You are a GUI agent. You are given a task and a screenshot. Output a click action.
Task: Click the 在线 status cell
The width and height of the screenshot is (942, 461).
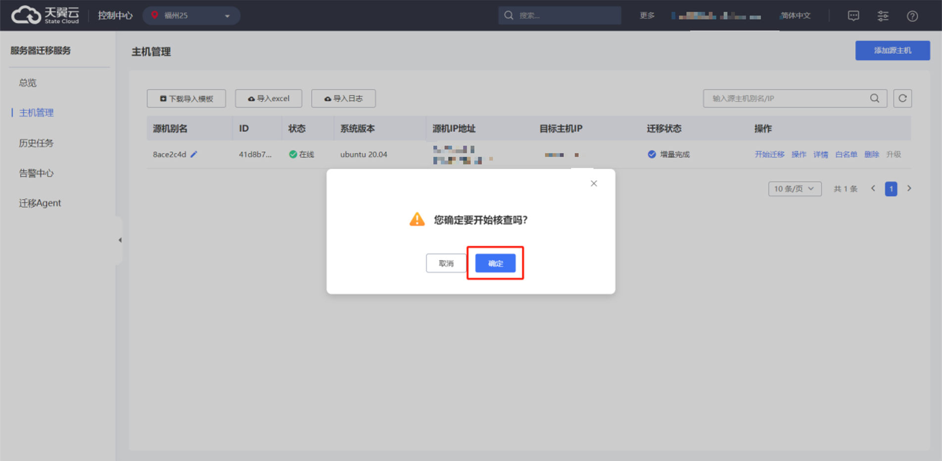[301, 154]
